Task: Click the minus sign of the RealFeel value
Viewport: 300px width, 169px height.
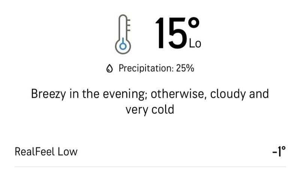Action: point(274,152)
